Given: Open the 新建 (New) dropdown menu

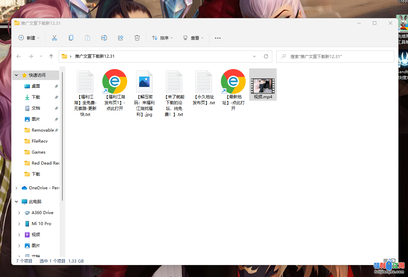Looking at the screenshot, I should 29,38.
